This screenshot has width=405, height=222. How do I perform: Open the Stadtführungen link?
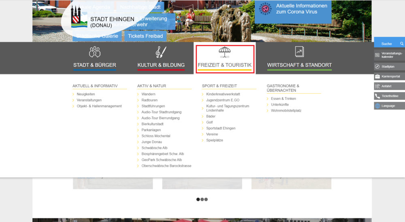(x=153, y=106)
